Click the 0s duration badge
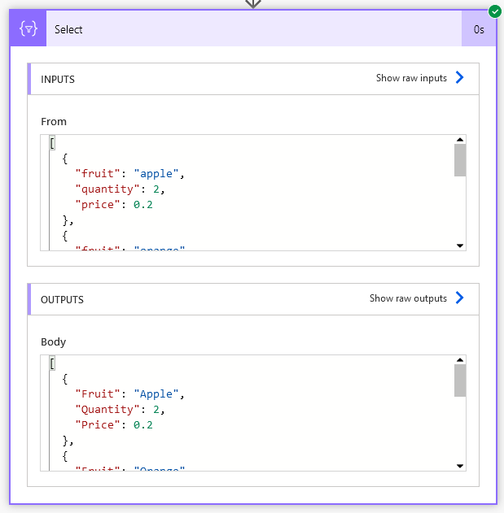 (479, 29)
